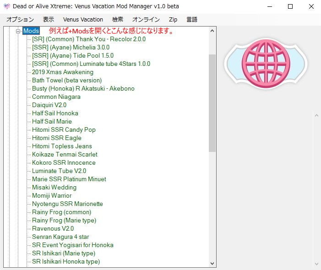The image size is (321, 270).
Task: Open the 検索 menu
Action: click(x=118, y=19)
